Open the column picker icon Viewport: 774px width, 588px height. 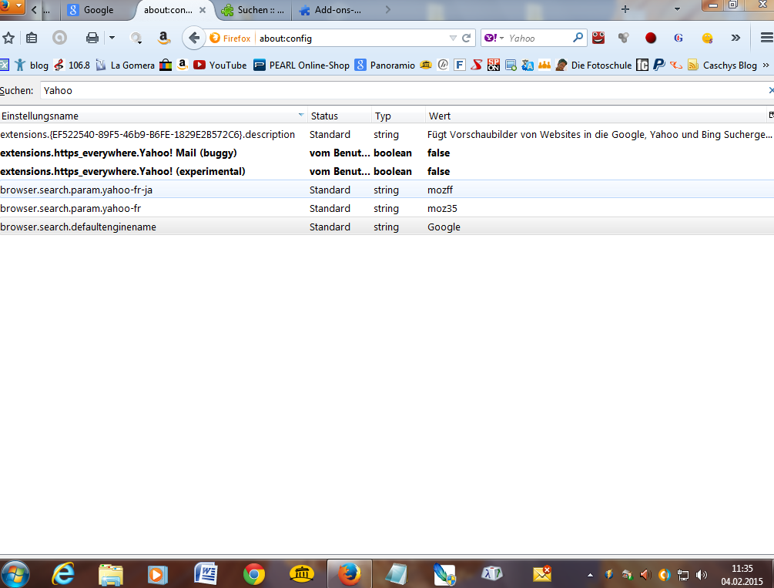click(771, 115)
